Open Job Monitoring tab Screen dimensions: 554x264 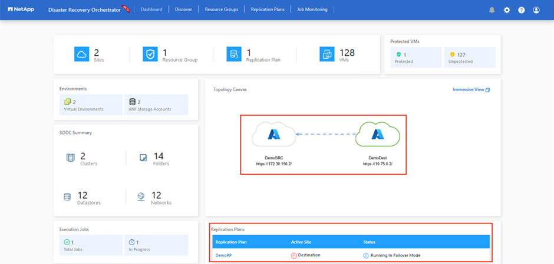312,9
